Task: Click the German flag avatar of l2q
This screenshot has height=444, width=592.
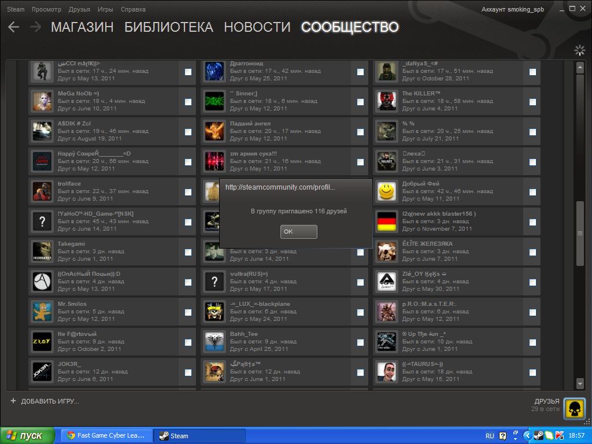Action: [x=387, y=221]
